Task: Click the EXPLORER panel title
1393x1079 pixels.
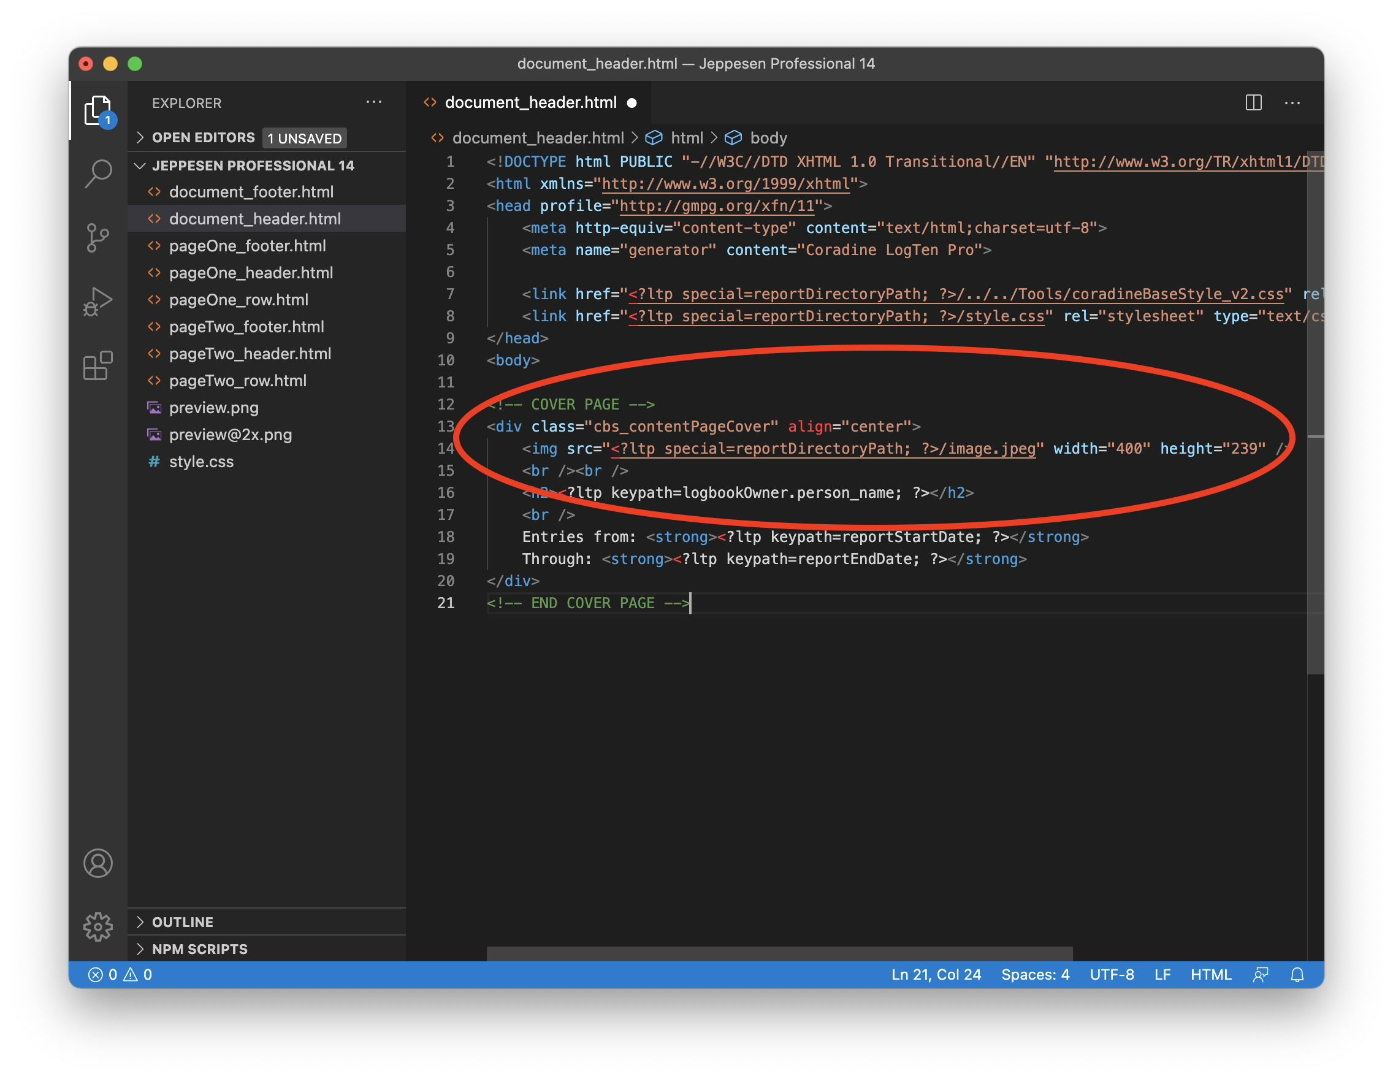Action: tap(187, 102)
